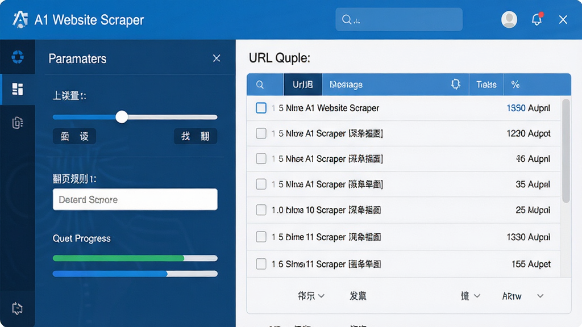Image resolution: width=582 pixels, height=327 pixels.
Task: Check the box on the 1230 Adpot row
Action: (x=261, y=133)
